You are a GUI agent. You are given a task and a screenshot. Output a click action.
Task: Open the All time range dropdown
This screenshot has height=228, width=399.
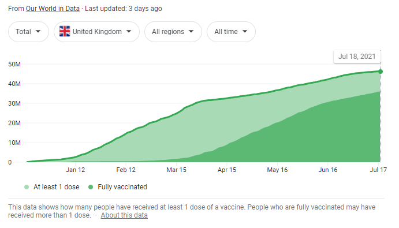coord(231,32)
